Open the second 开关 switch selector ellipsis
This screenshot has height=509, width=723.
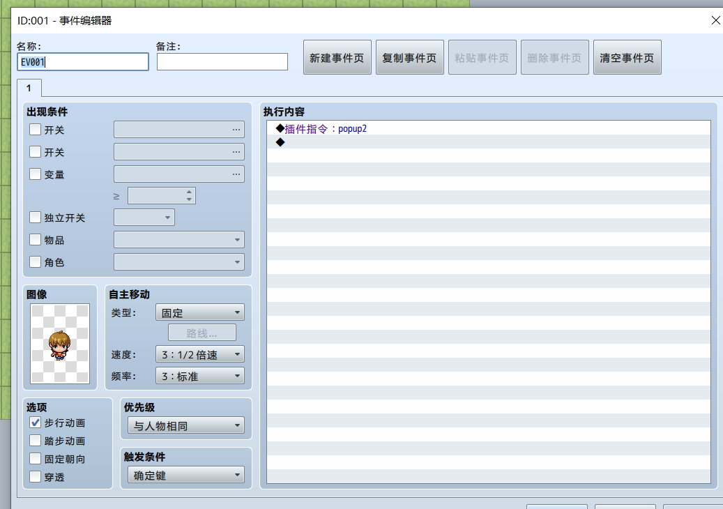pos(236,152)
